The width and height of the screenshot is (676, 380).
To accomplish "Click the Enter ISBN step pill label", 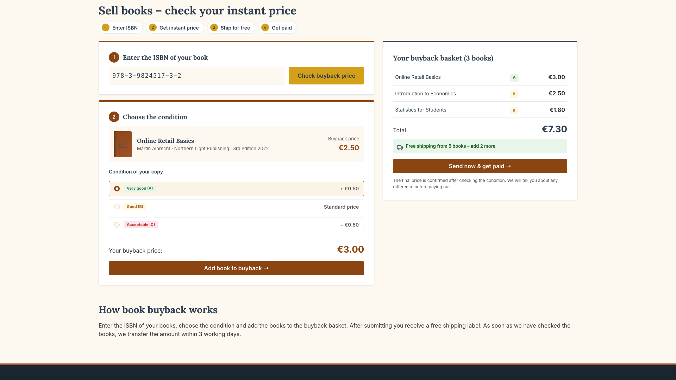I will pos(125,28).
